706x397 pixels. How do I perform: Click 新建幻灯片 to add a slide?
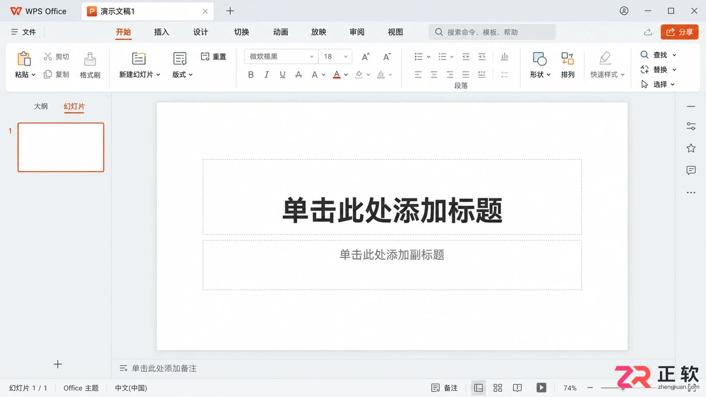click(x=140, y=65)
